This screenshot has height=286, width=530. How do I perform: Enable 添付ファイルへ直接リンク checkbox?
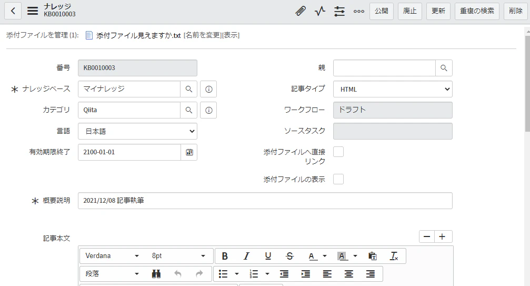pyautogui.click(x=338, y=152)
